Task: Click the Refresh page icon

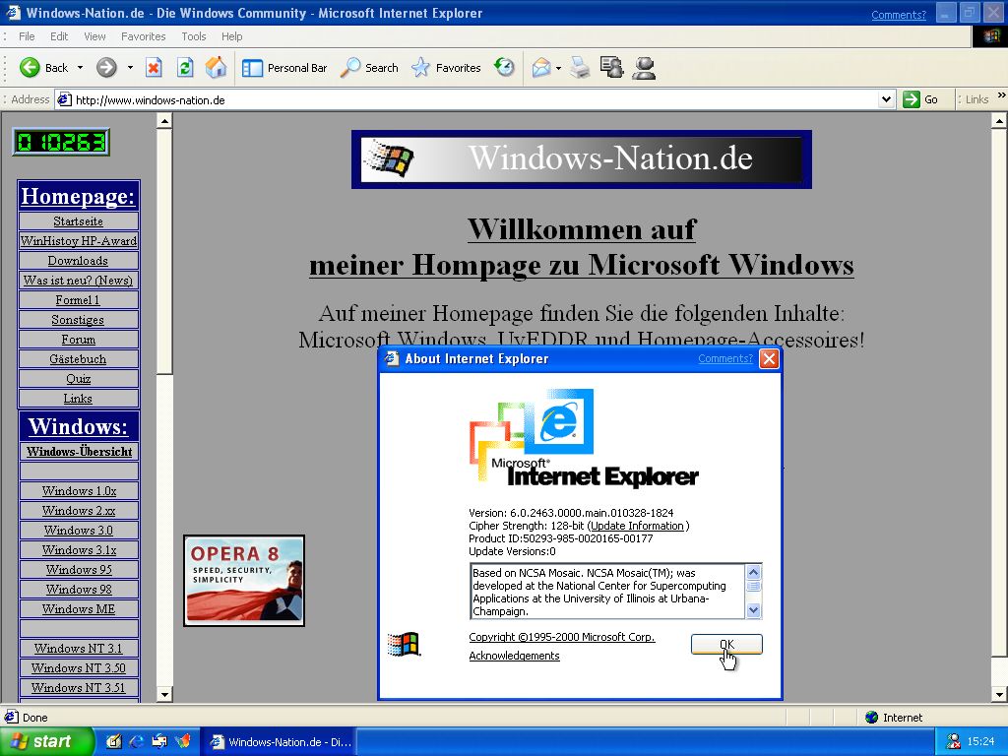Action: (185, 68)
